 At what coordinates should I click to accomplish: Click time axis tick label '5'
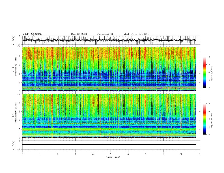pyautogui.click(x=111, y=154)
